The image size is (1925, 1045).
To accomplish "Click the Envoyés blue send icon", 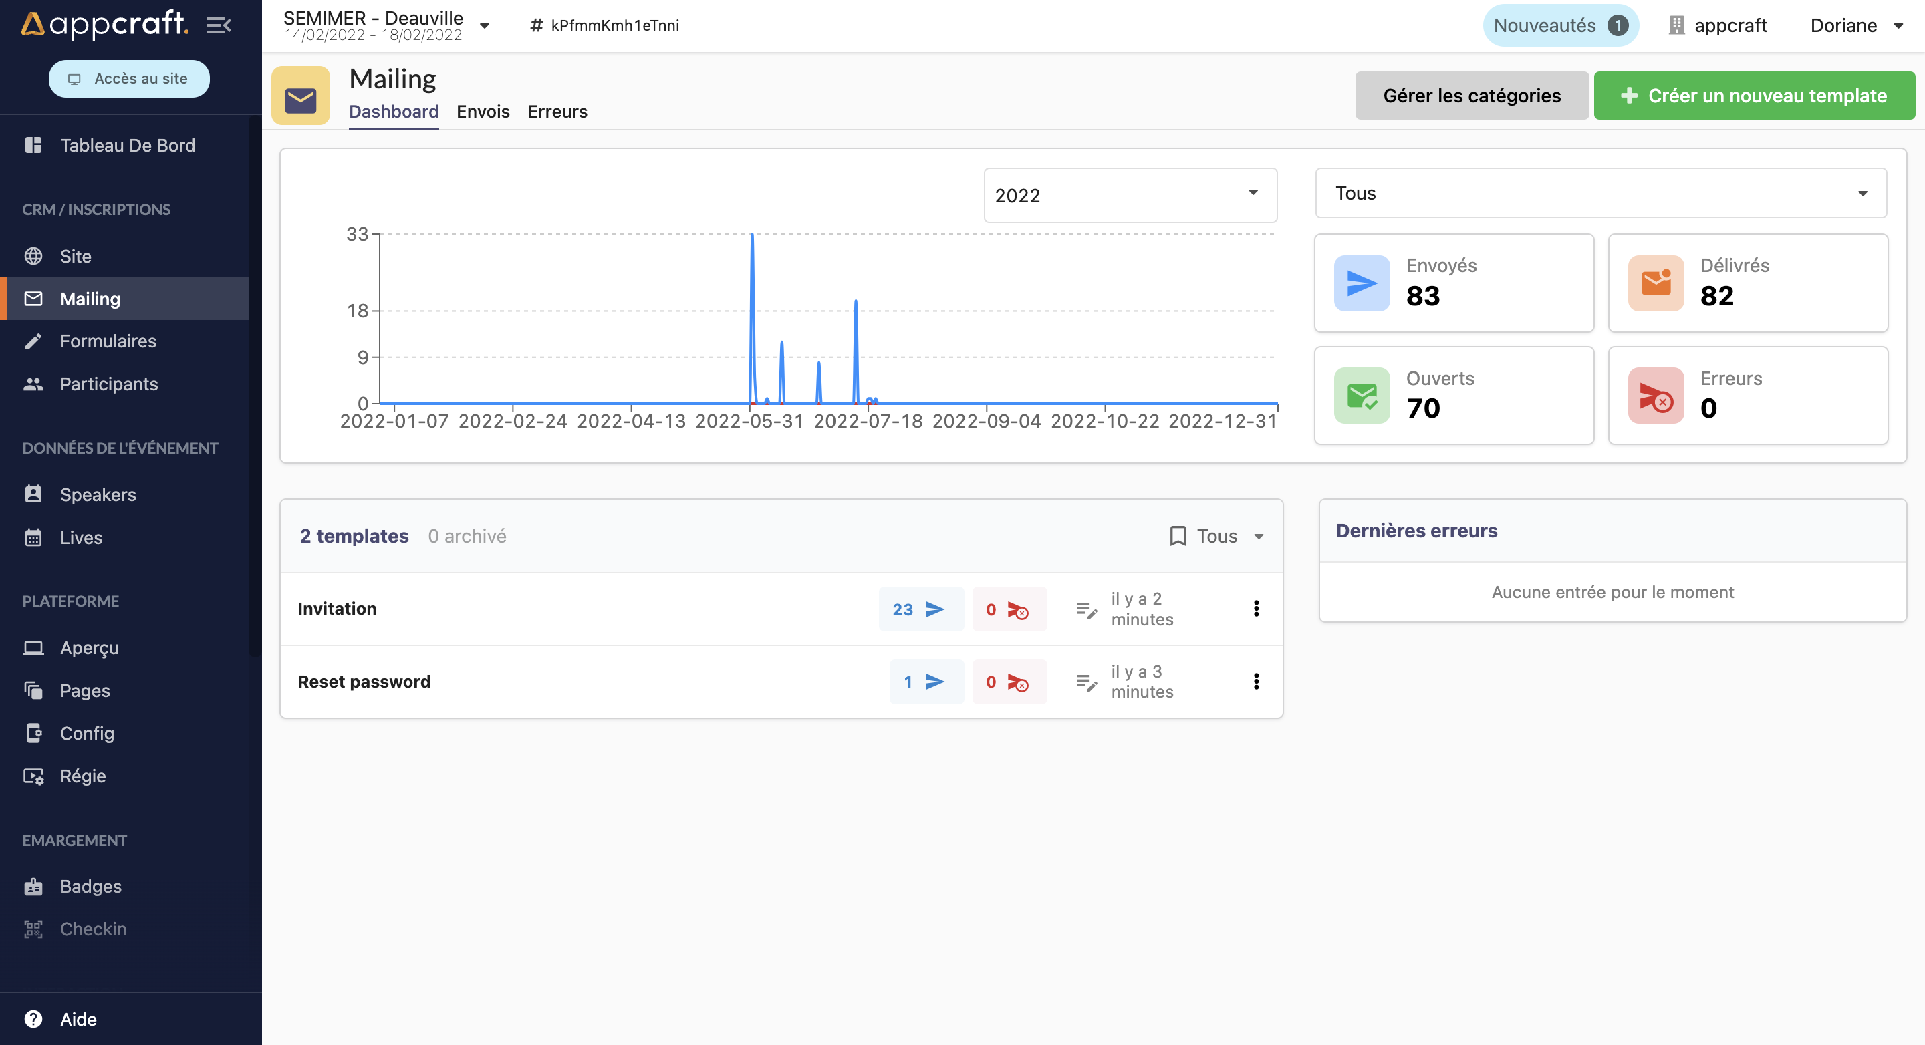I will [x=1361, y=283].
